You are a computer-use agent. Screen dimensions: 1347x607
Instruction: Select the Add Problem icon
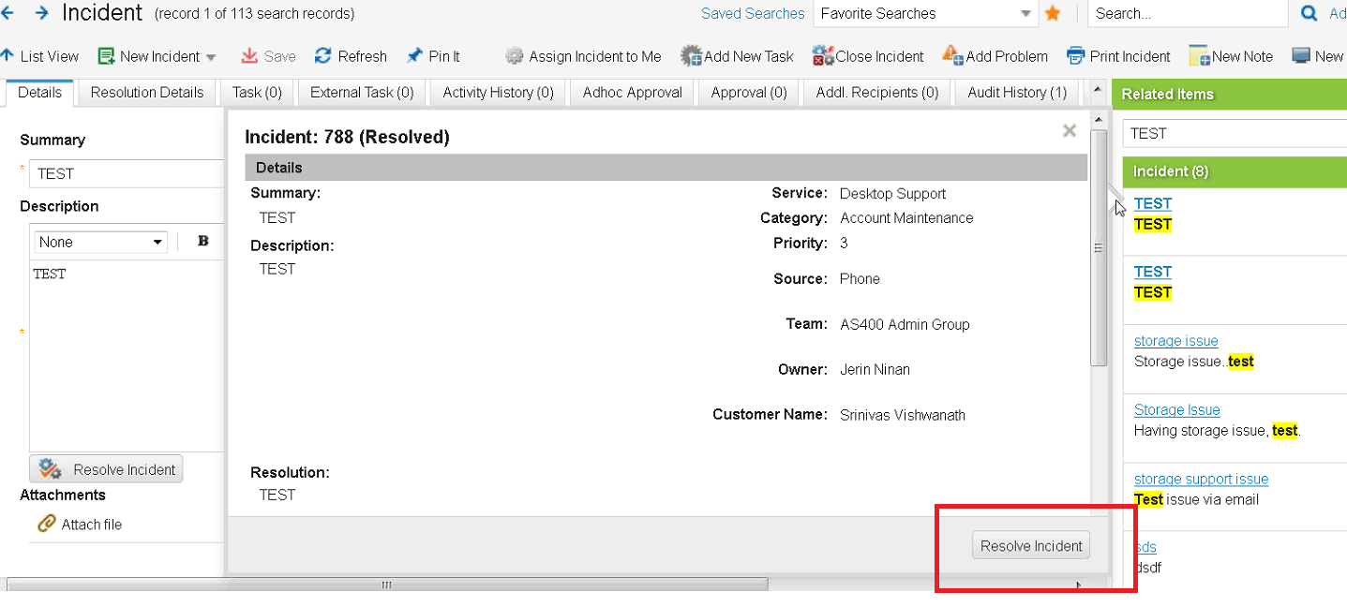951,55
